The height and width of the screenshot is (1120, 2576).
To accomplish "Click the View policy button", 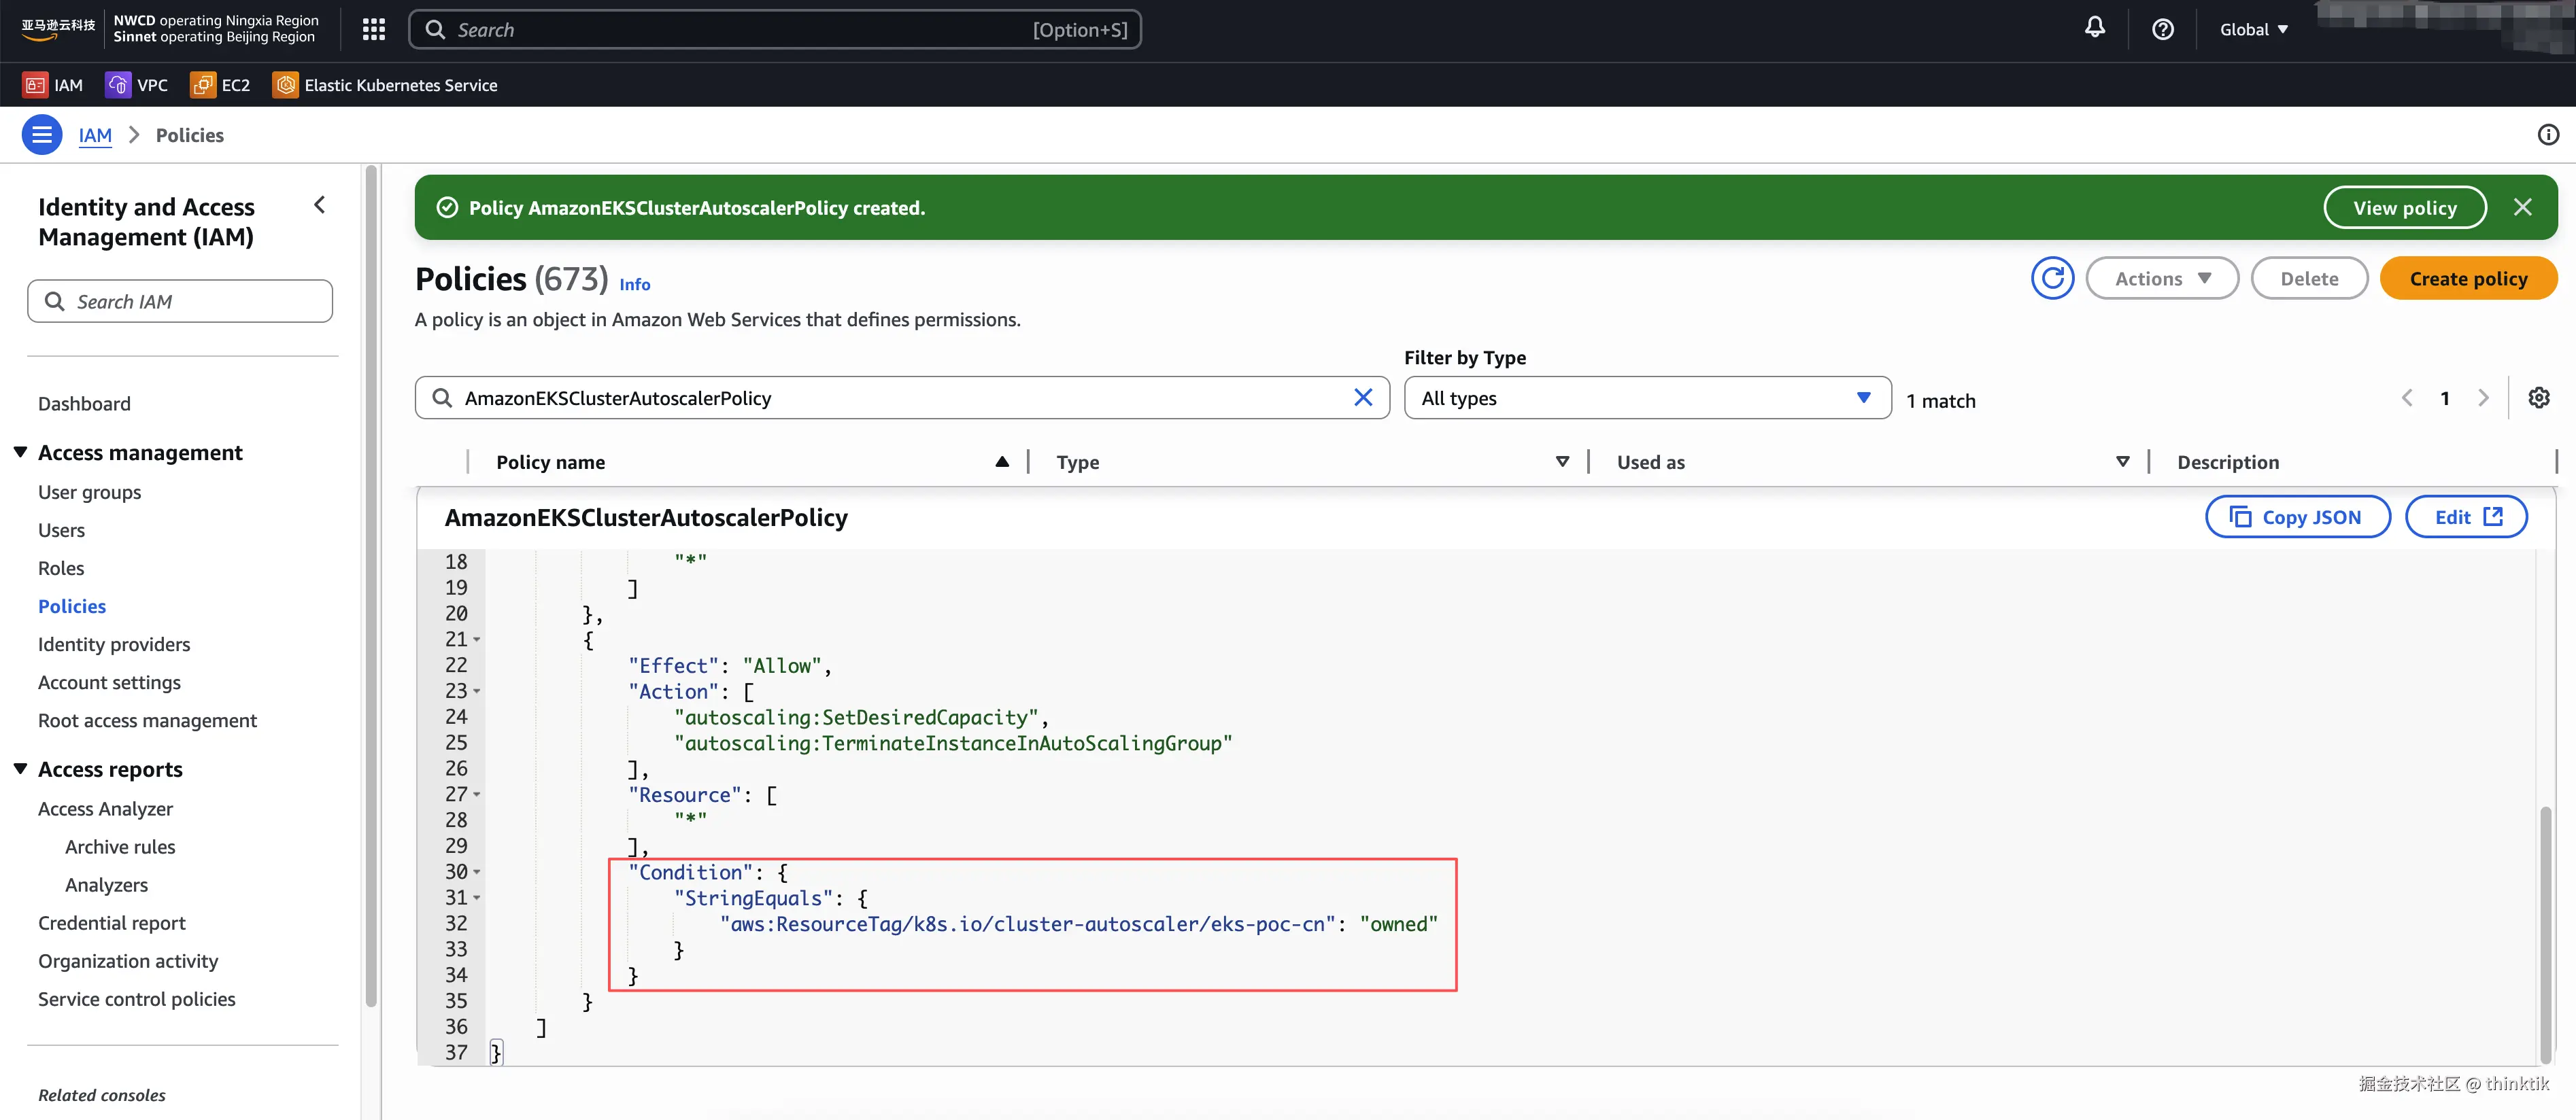I will (x=2404, y=208).
